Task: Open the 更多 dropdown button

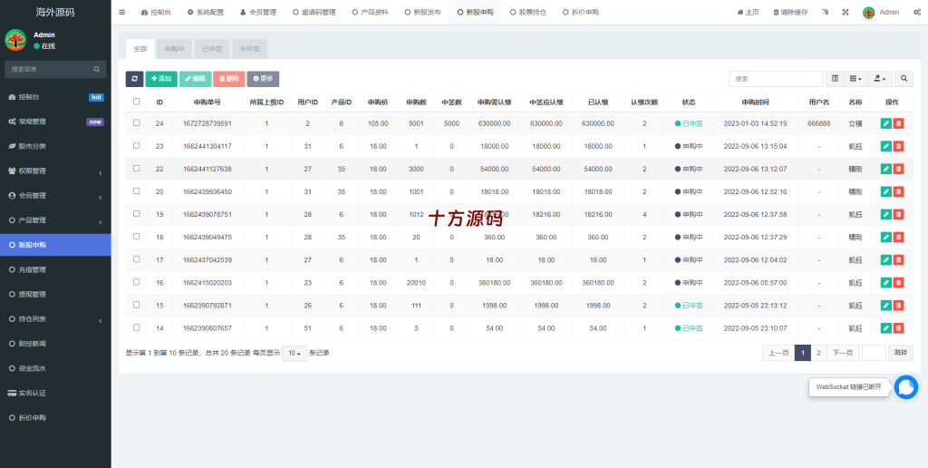Action: pos(264,79)
